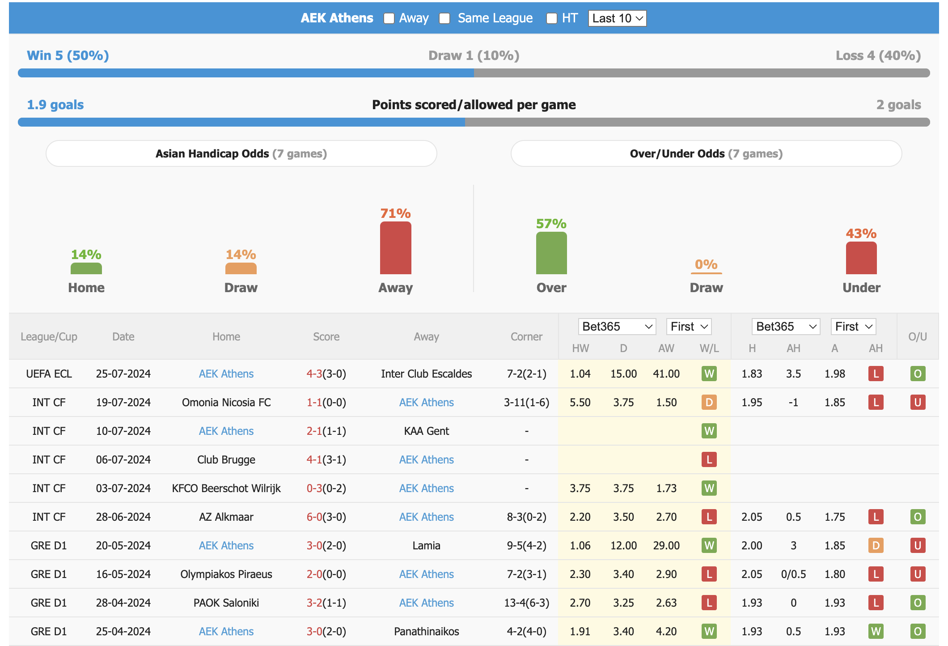Tick the Same League checkbox
Image resolution: width=948 pixels, height=646 pixels.
tap(444, 18)
